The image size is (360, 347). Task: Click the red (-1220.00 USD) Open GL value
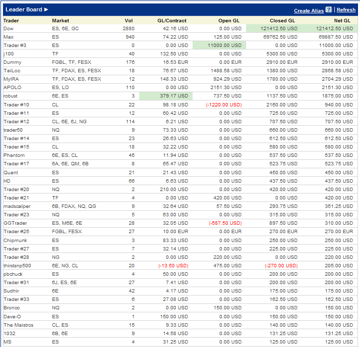[224, 105]
